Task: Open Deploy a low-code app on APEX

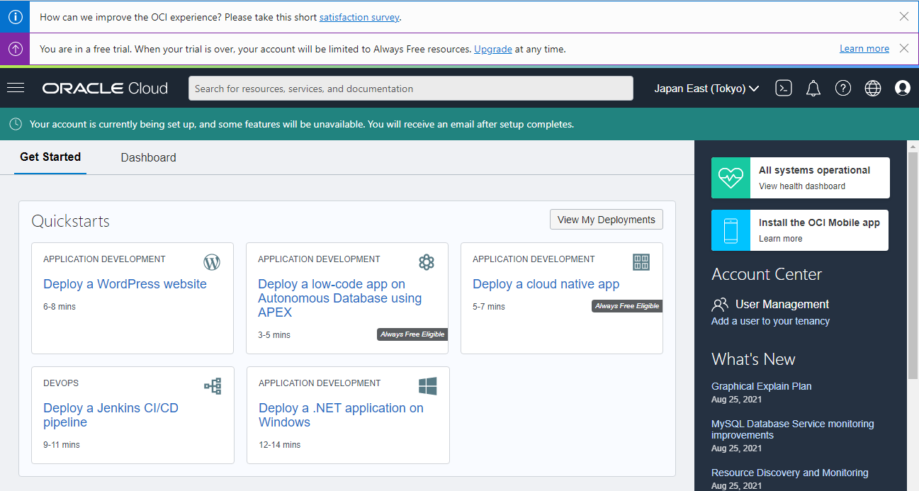Action: 340,298
